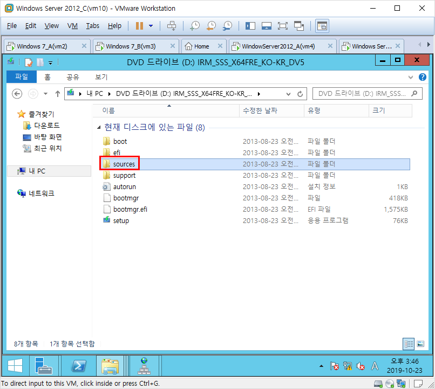Open the power options dropdown beside Pause

pyautogui.click(x=151, y=26)
